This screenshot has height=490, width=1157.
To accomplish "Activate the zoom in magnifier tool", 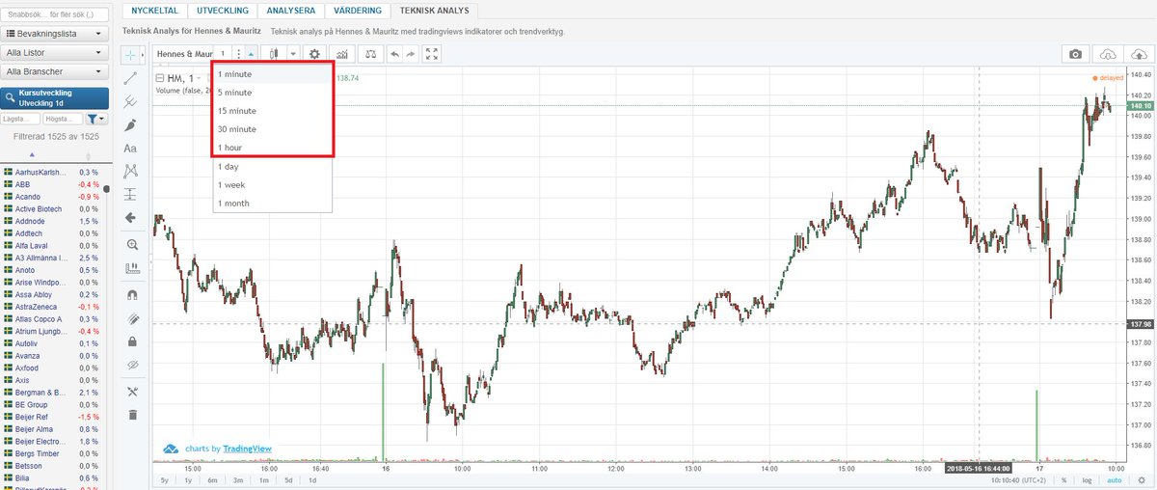I will coord(132,245).
